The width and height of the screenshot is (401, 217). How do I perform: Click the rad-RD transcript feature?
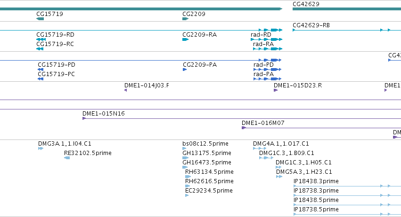tap(267, 39)
